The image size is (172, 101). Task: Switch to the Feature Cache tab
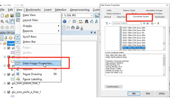coord(129,10)
